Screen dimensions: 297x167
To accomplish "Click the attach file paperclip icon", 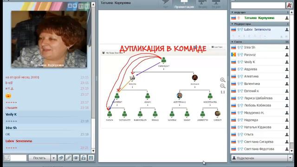I will [61, 158].
